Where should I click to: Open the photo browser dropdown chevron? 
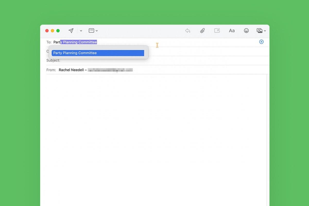click(265, 31)
